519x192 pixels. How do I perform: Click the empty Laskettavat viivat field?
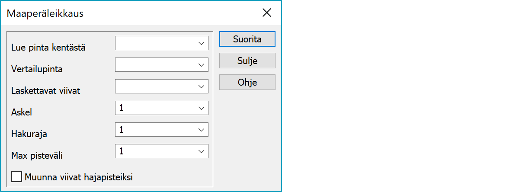(x=154, y=86)
